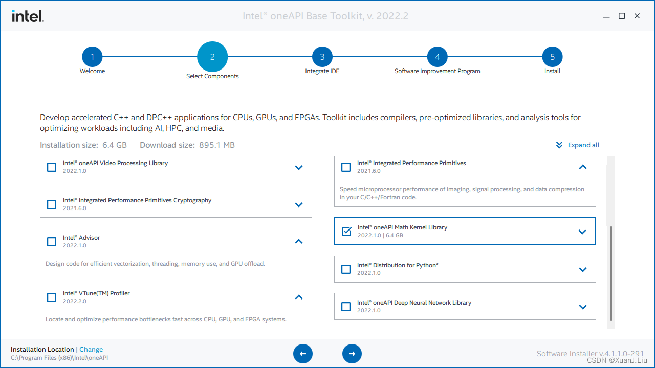The image size is (655, 368).
Task: Click the forward arrow button
Action: click(352, 353)
